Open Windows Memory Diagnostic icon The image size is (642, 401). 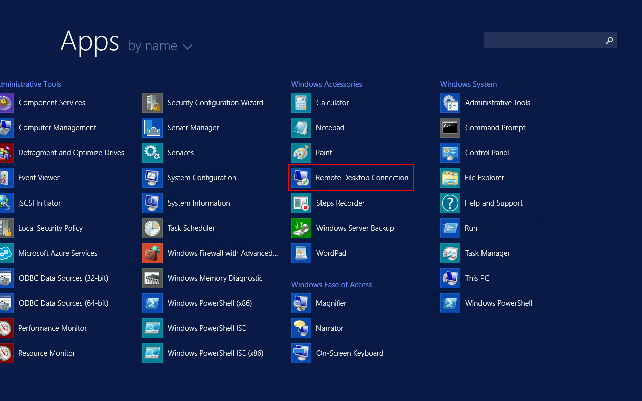[152, 278]
